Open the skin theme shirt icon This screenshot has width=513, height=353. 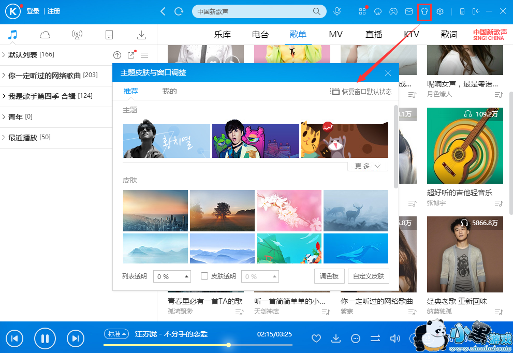click(424, 11)
